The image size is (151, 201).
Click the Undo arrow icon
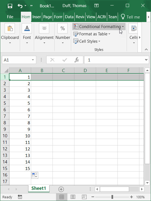tap(20, 6)
